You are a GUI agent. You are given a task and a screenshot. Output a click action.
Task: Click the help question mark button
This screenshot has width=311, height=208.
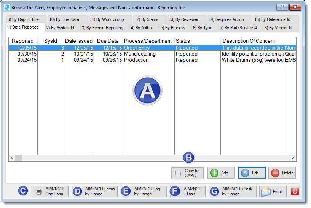(282, 7)
